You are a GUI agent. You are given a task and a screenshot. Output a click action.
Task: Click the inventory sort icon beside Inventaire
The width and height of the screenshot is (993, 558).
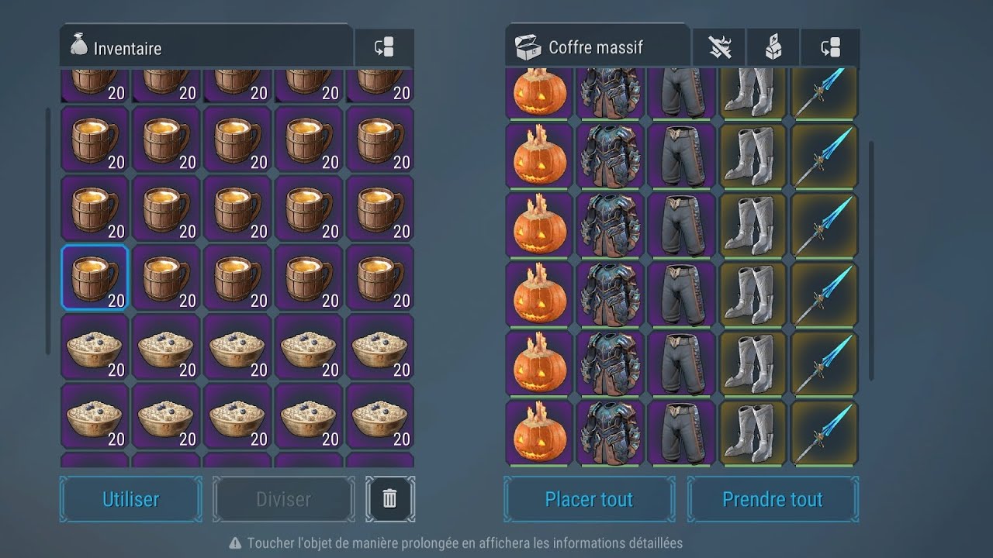pos(384,48)
